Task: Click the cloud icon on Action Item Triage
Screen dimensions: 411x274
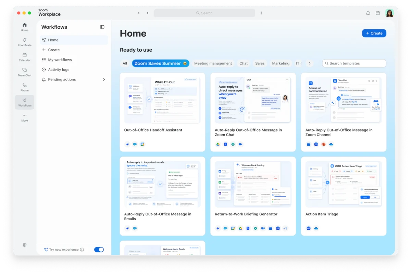Action: [316, 228]
